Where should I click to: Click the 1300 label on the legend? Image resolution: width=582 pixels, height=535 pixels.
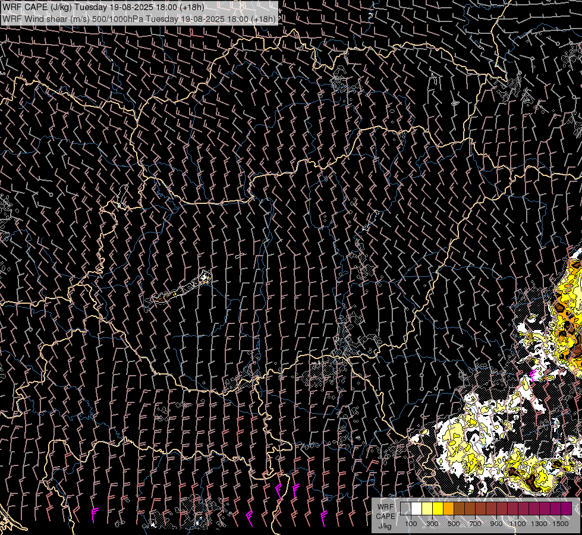[x=539, y=524]
